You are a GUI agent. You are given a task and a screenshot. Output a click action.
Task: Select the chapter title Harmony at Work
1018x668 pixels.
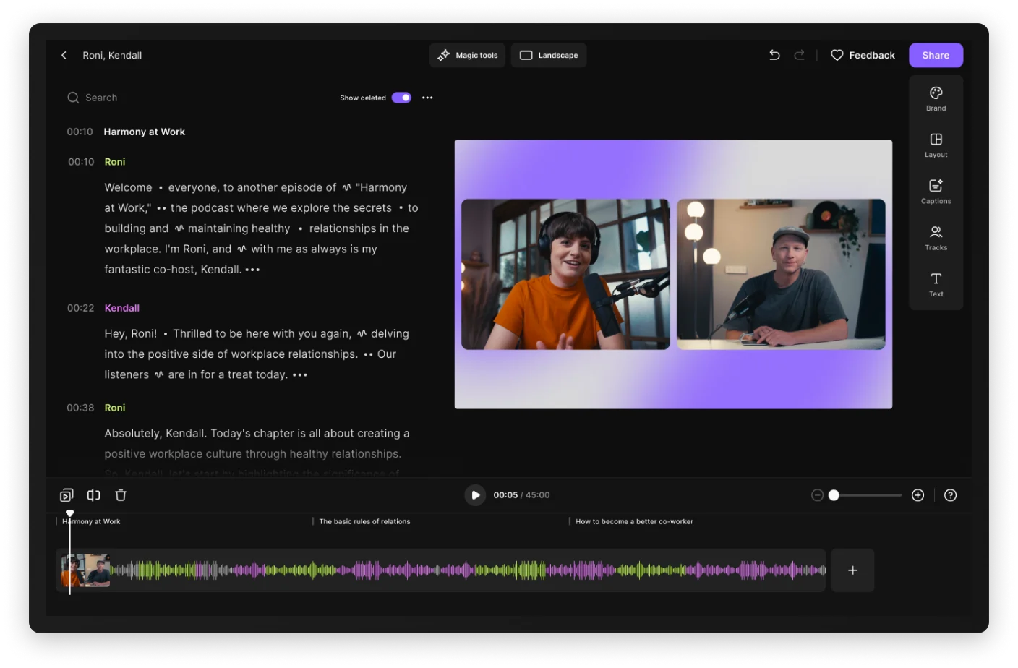point(93,521)
